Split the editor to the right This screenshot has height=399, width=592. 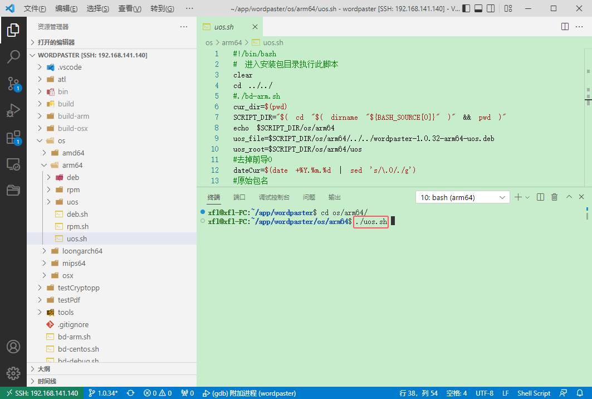565,27
